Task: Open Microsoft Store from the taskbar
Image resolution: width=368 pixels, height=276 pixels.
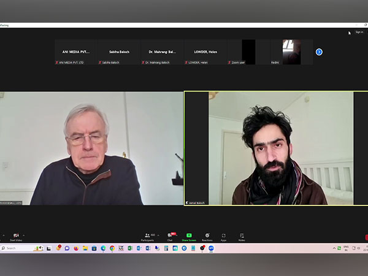Action: coord(94,248)
